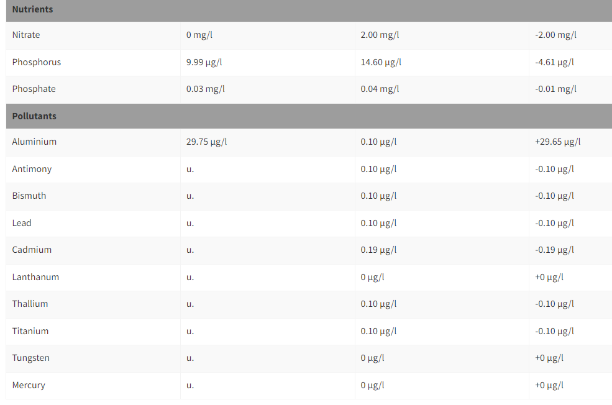Click the 0.19 µg/l Cadmium value
Viewport: 612px width, 405px height.
[x=378, y=250]
